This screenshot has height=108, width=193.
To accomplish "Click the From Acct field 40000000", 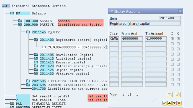I will 132,38.
